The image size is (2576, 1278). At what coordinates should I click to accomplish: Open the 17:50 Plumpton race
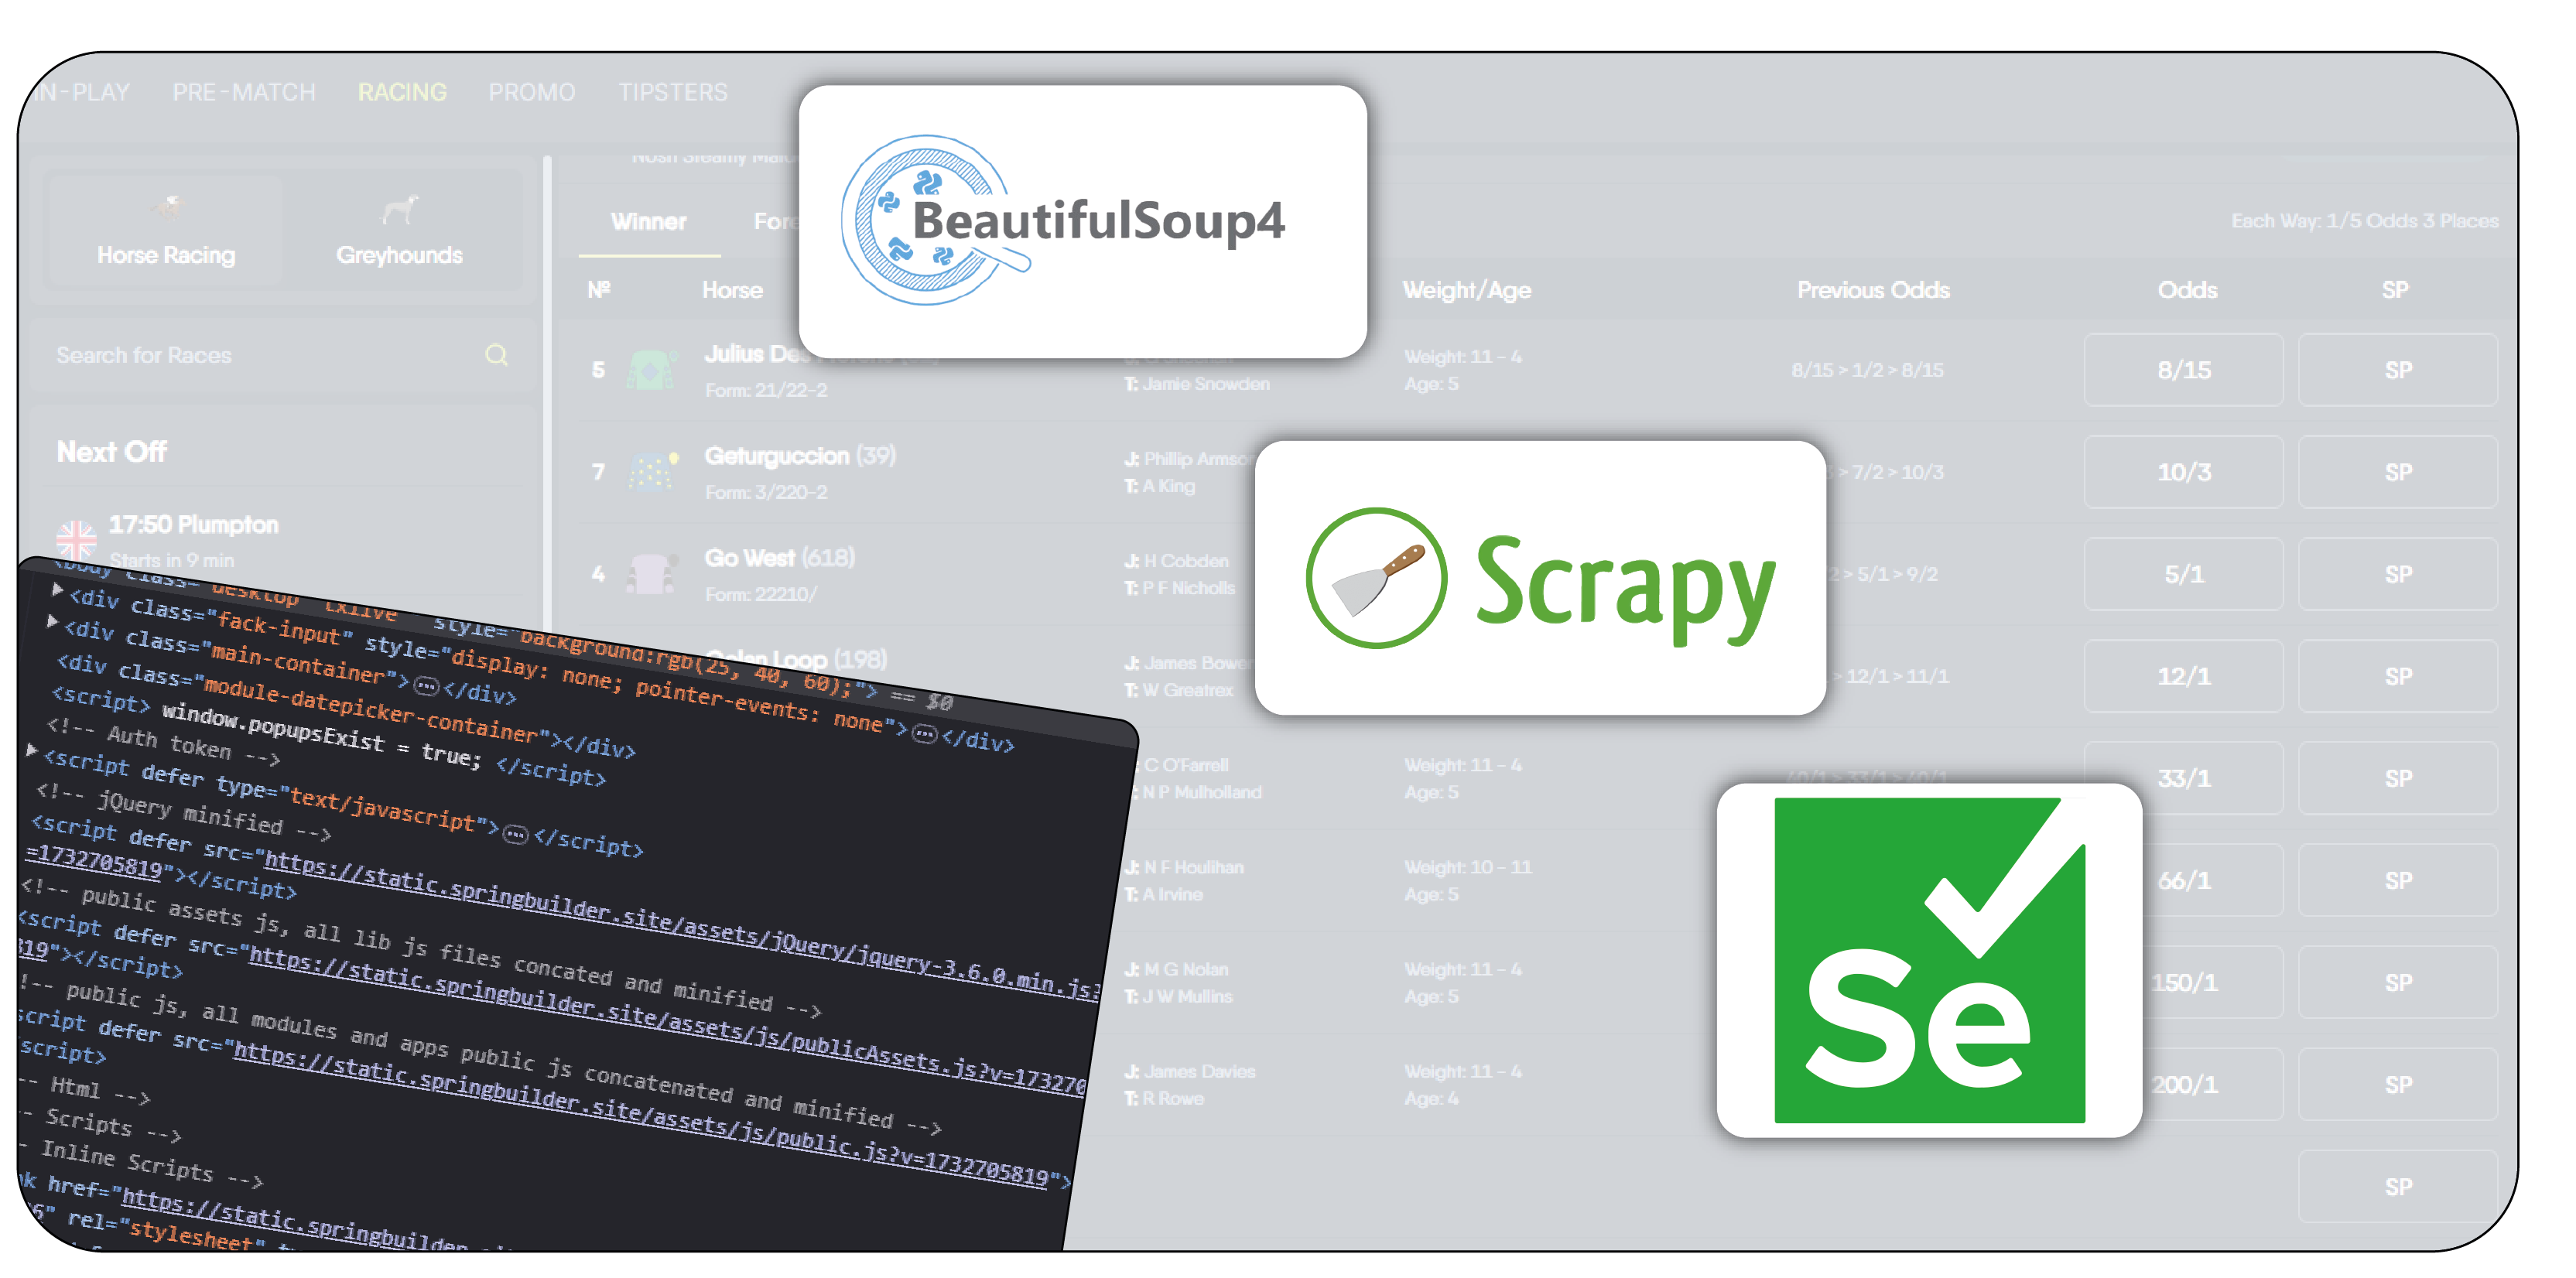(x=193, y=525)
